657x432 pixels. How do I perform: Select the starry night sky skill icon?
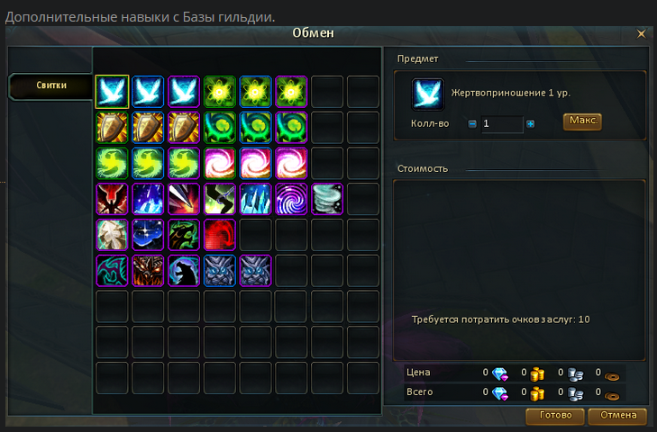148,235
